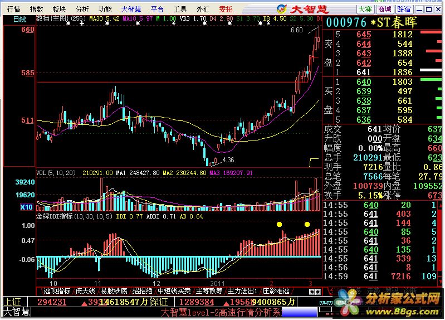Click the second yellow dot signal in DDI panel

307,225
